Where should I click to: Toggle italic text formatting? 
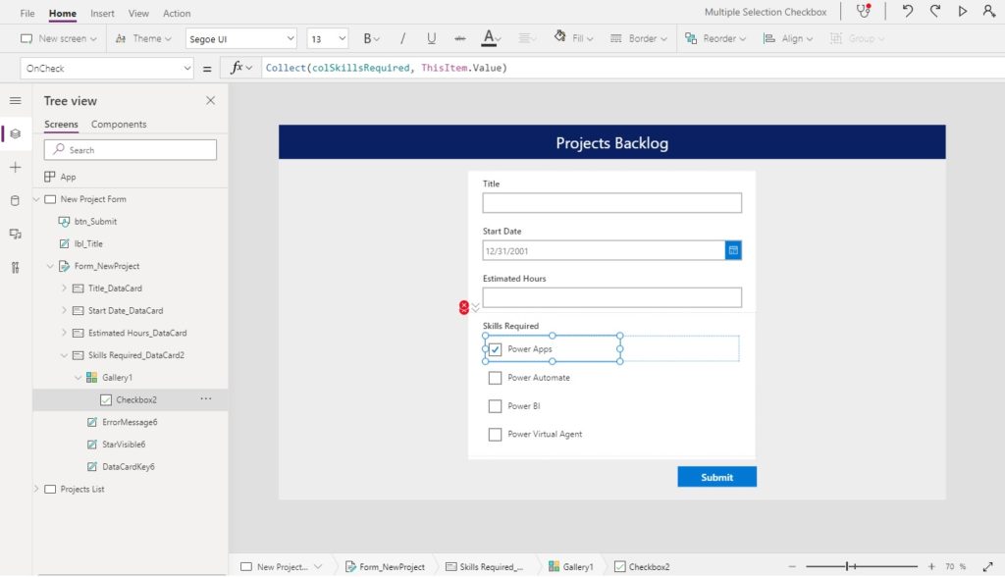[x=401, y=39]
